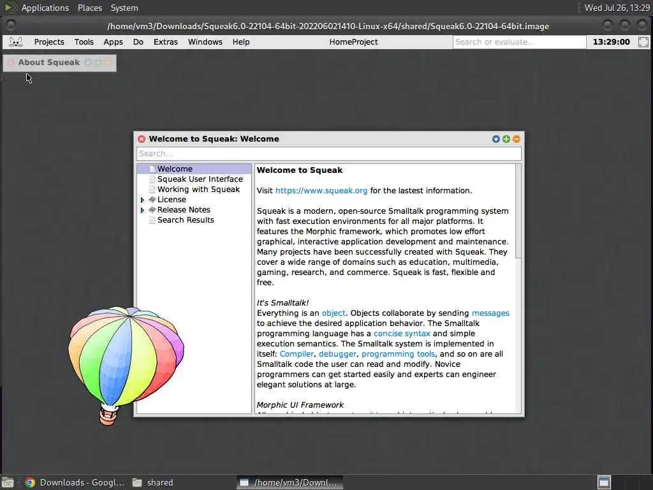This screenshot has width=653, height=490.
Task: Click the Chrome icon in taskbar
Action: click(x=29, y=482)
